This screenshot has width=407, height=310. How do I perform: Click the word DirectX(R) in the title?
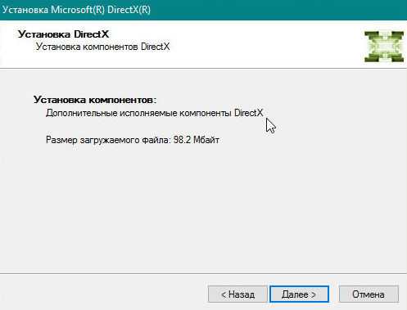pyautogui.click(x=129, y=10)
